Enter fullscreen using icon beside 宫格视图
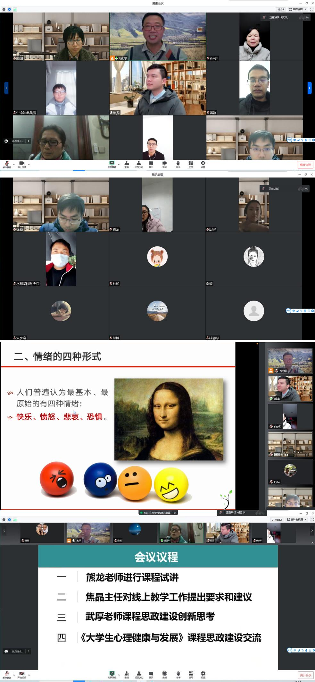The width and height of the screenshot is (315, 682). 311,9
